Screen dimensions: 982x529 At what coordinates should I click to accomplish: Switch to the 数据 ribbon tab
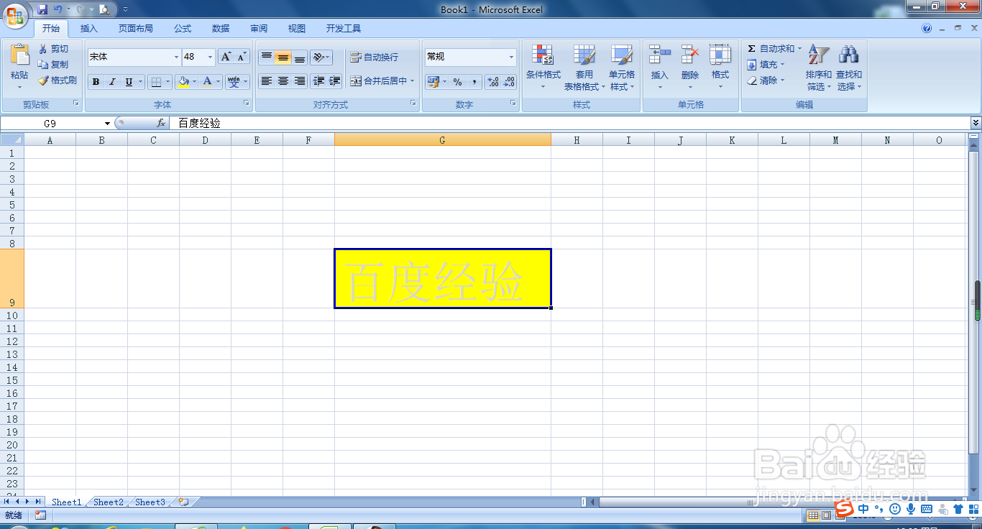pyautogui.click(x=221, y=29)
